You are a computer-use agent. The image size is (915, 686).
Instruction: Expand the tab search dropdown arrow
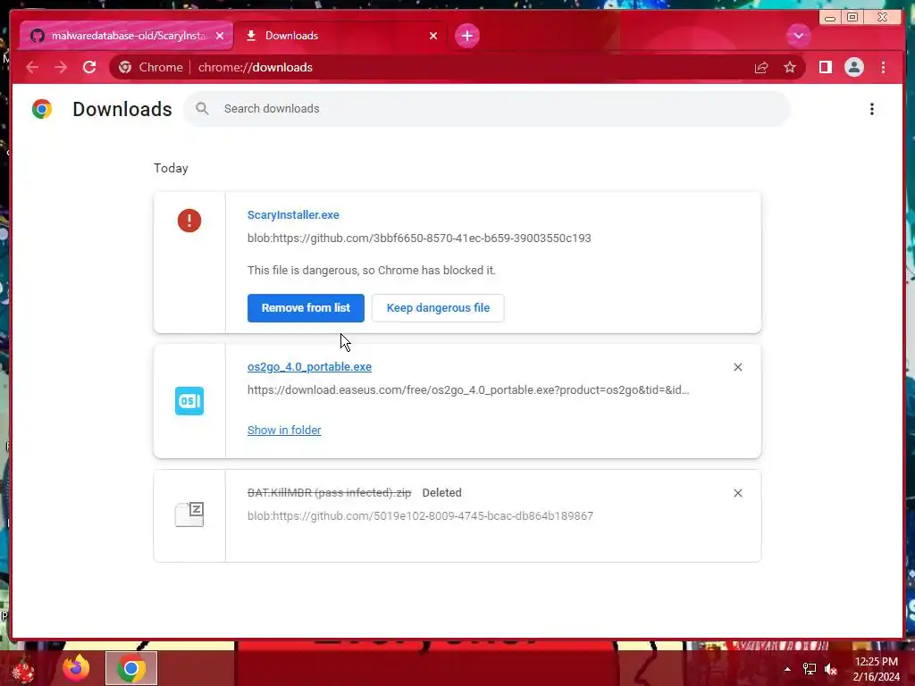click(x=798, y=36)
